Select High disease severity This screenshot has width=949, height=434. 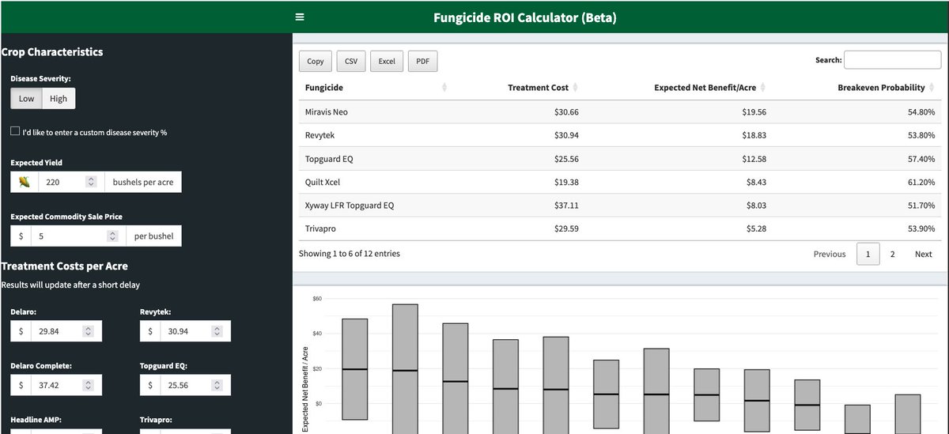pos(59,99)
